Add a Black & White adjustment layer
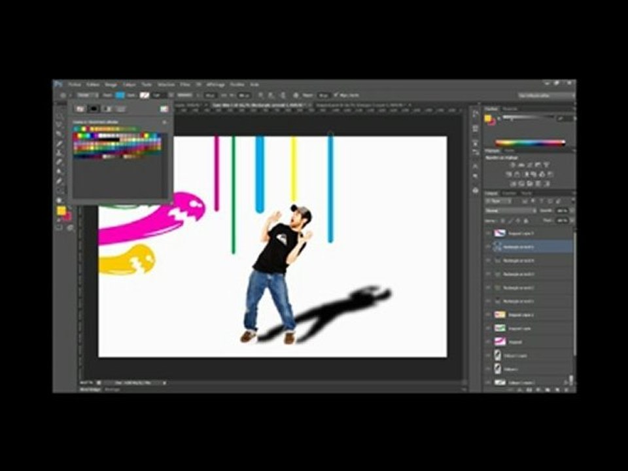The image size is (628, 471). [x=526, y=175]
